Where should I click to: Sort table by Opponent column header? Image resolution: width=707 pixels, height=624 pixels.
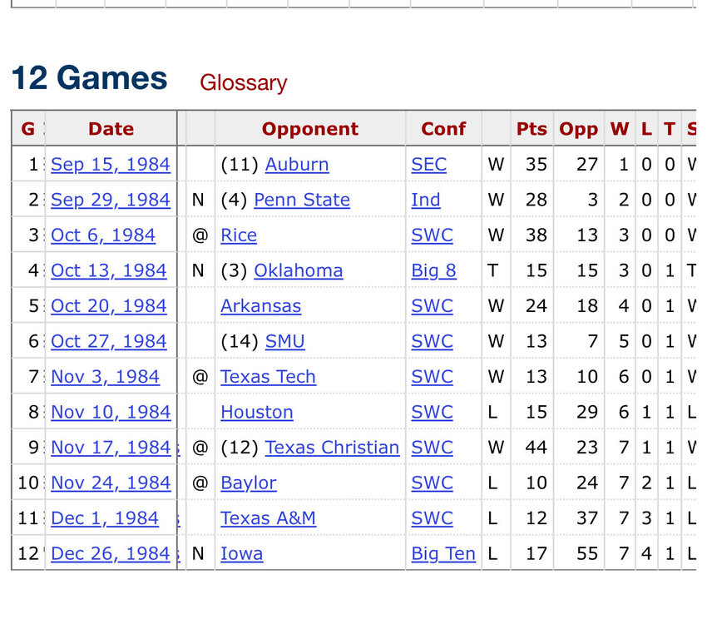pyautogui.click(x=309, y=129)
